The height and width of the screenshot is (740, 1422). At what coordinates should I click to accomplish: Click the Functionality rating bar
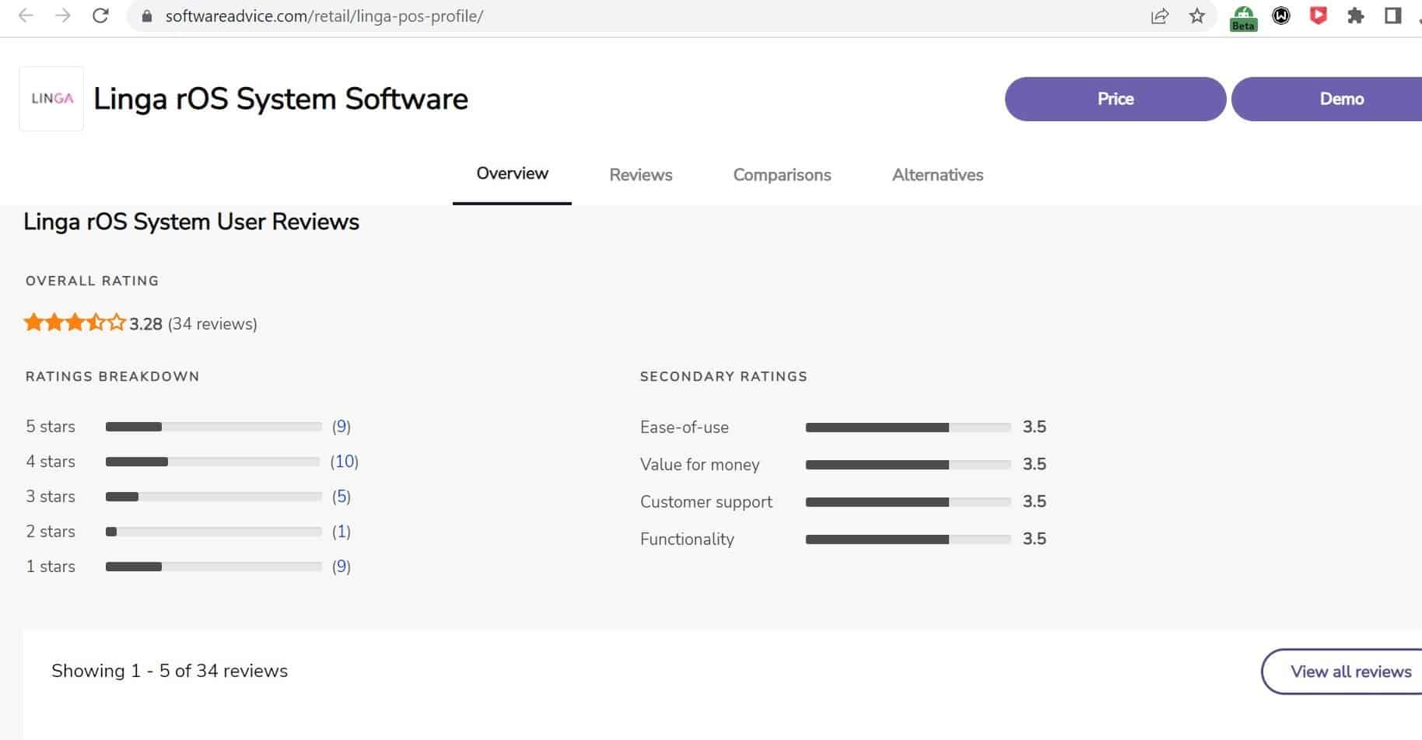(x=909, y=539)
